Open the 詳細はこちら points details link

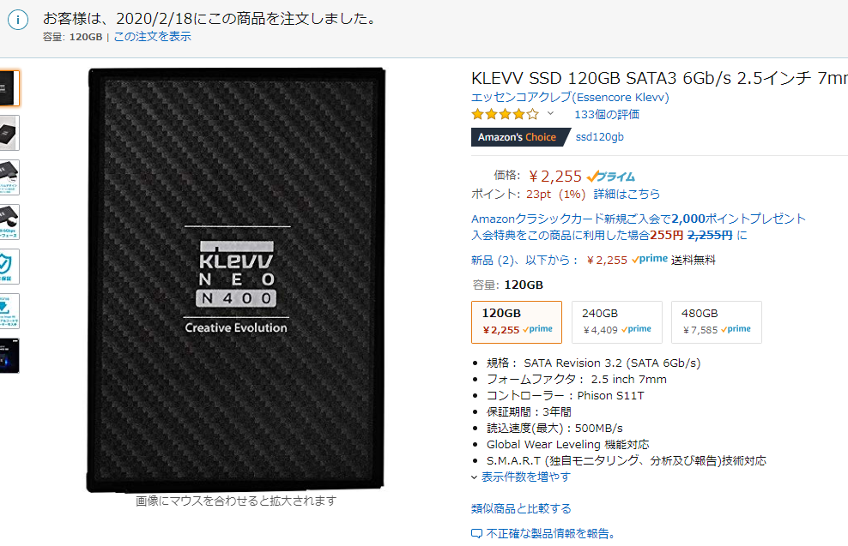click(627, 194)
